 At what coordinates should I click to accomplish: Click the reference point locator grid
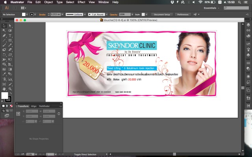(x=18, y=114)
